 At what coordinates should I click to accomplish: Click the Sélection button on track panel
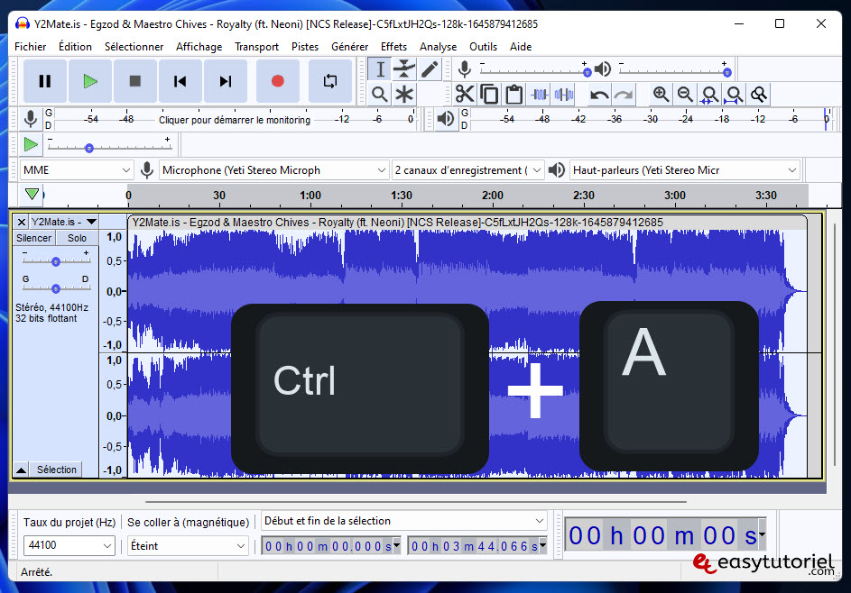tap(57, 470)
